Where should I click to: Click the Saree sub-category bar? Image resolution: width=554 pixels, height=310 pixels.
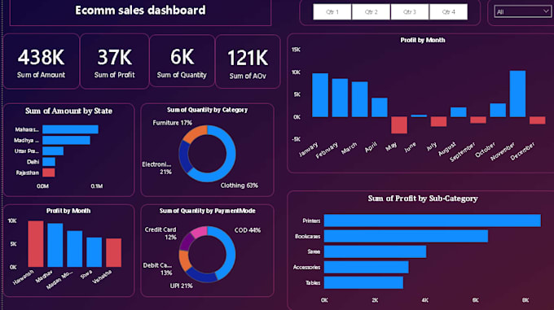(x=376, y=251)
